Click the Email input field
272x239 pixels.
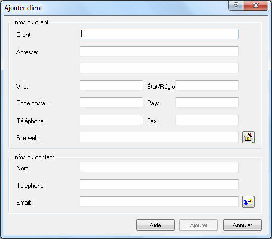159,201
